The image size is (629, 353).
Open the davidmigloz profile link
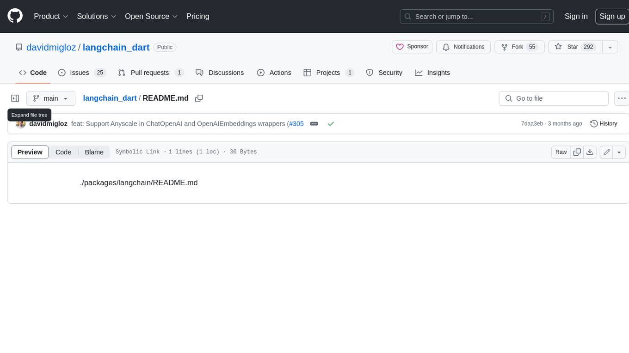coord(51,47)
